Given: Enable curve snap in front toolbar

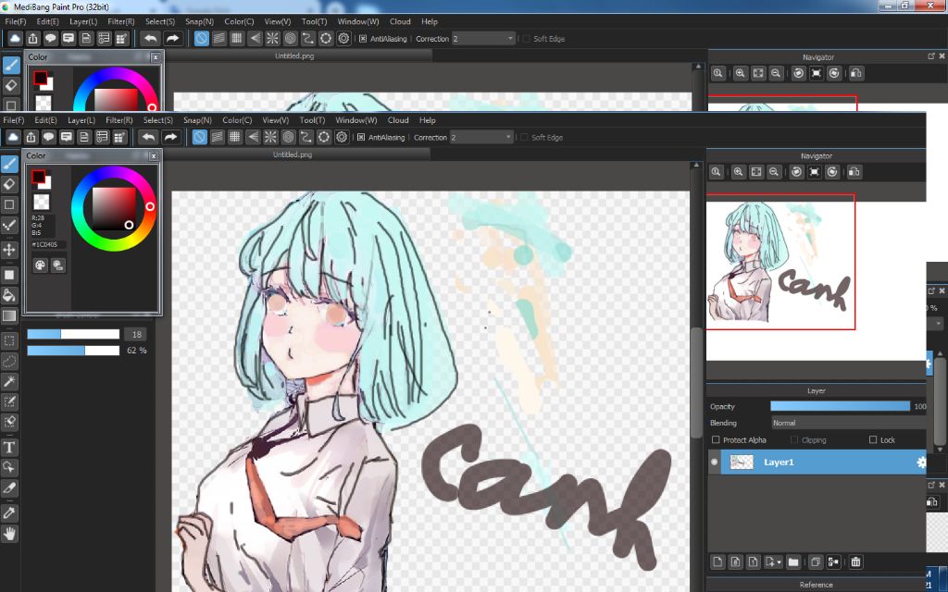Looking at the screenshot, I should pos(306,137).
